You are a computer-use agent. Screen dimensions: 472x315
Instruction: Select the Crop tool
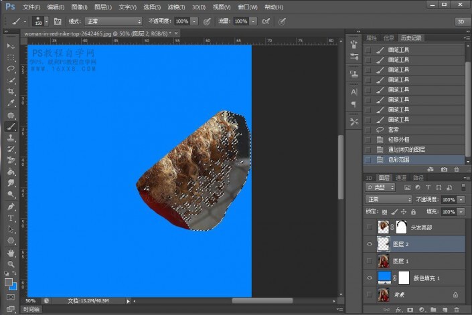point(11,91)
